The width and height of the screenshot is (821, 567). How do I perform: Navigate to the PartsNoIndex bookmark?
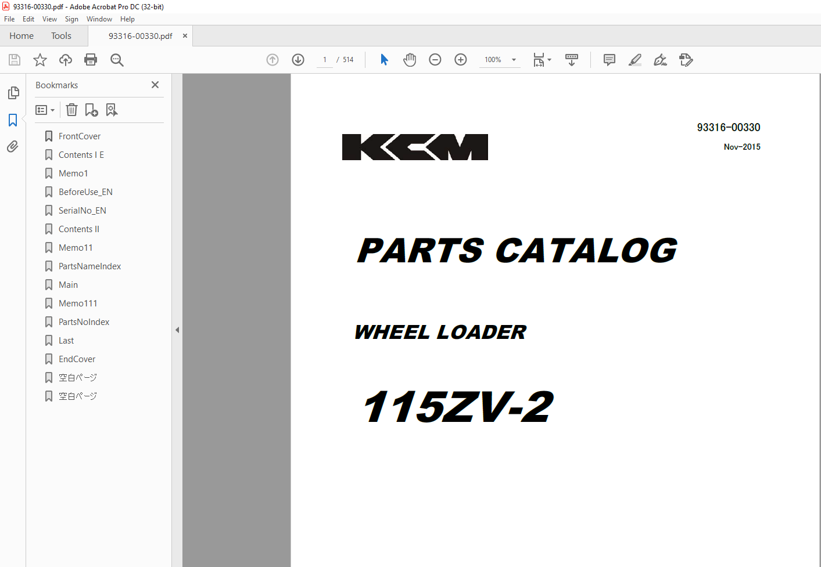coord(84,322)
